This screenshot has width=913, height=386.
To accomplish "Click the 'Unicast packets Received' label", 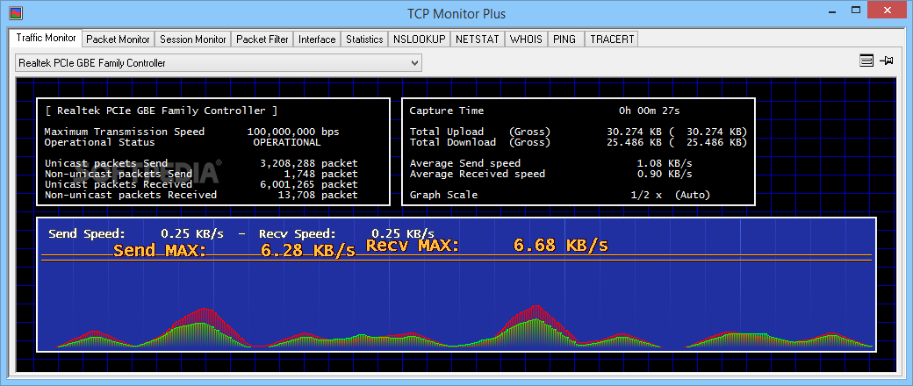I will (x=119, y=184).
